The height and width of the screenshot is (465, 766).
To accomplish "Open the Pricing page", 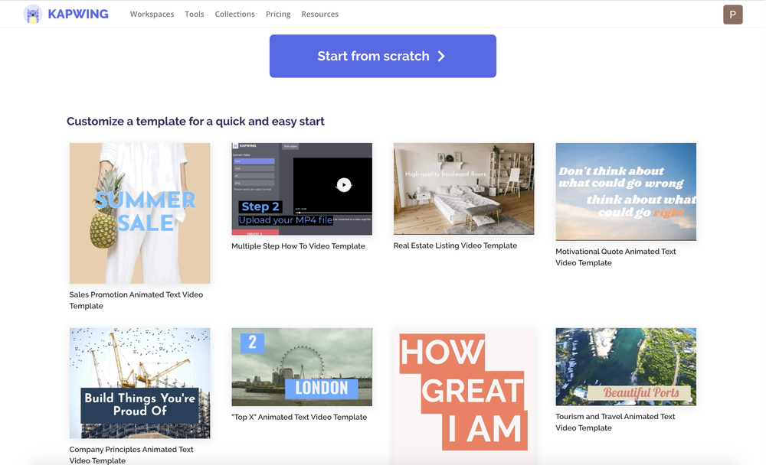I will 277,14.
